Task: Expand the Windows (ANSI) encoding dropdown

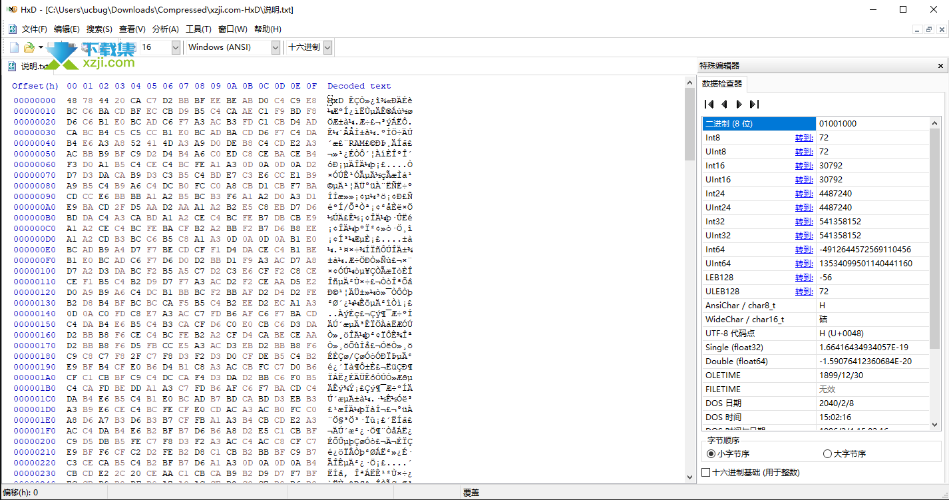Action: pyautogui.click(x=276, y=47)
